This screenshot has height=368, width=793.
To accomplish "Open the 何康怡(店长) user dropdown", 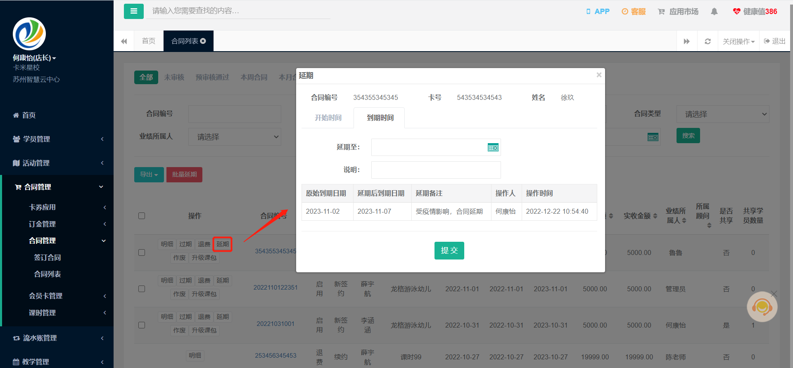I will [34, 58].
